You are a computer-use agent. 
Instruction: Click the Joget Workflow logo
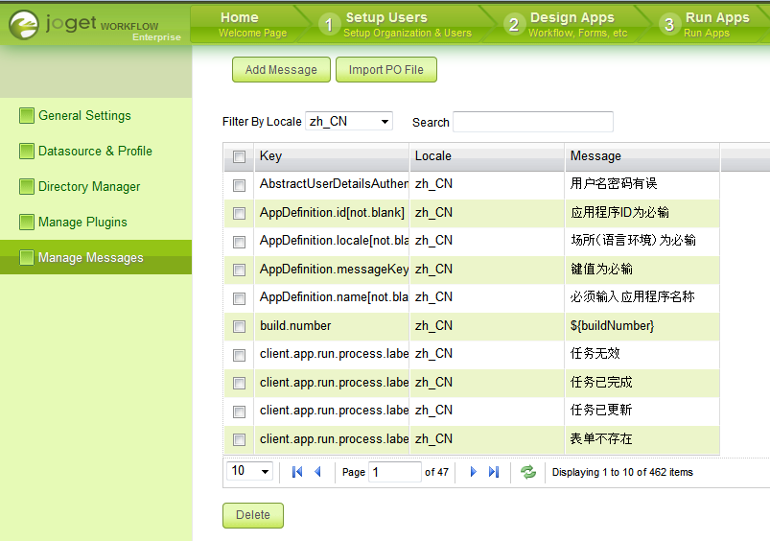tap(95, 25)
